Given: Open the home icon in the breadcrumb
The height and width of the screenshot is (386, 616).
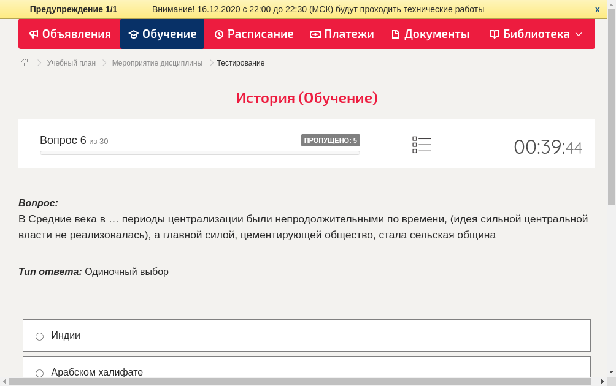Looking at the screenshot, I should point(24,62).
